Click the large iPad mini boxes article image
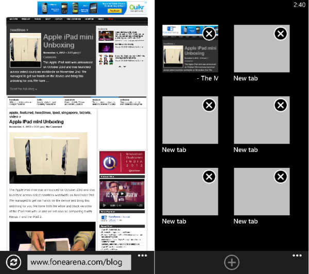The height and width of the screenshot is (274, 309). click(x=48, y=158)
